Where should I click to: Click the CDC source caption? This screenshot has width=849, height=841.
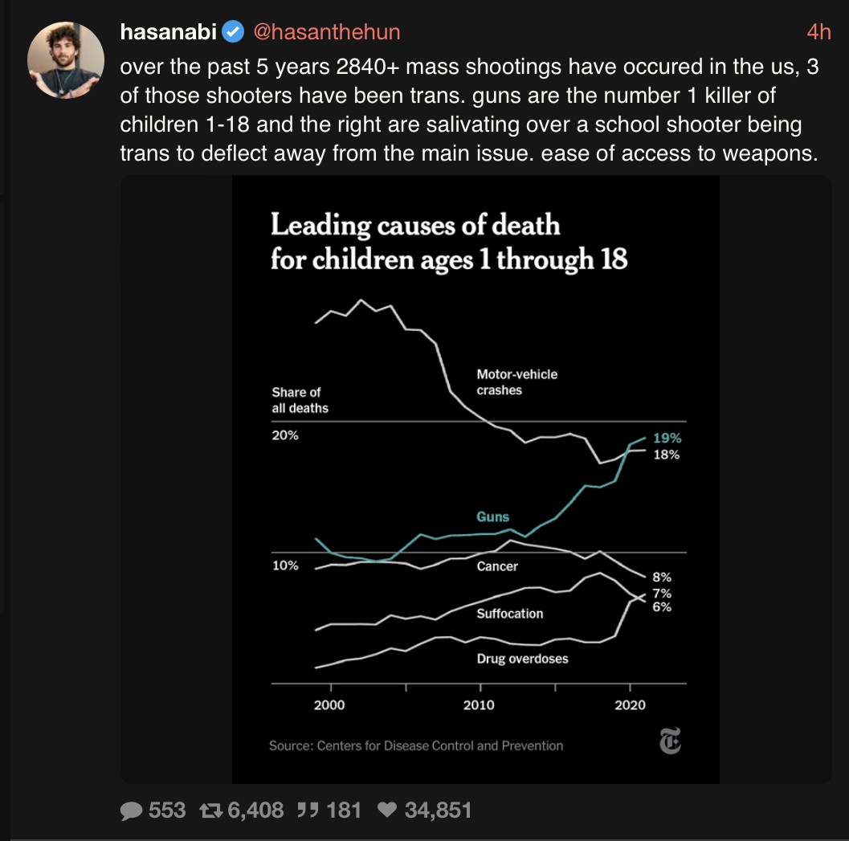pos(416,745)
